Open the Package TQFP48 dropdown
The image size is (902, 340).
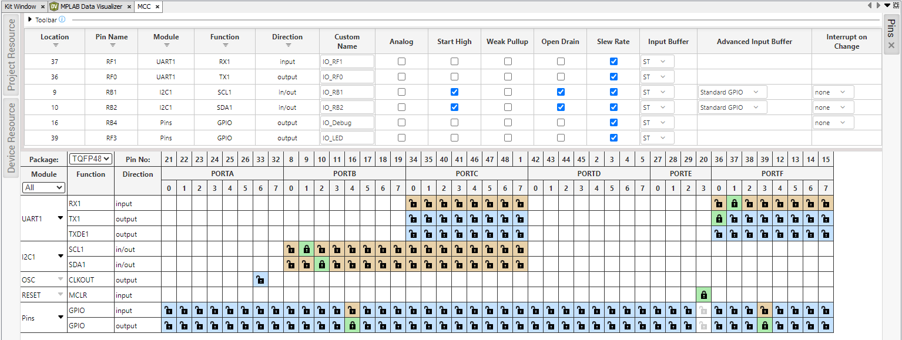click(90, 159)
